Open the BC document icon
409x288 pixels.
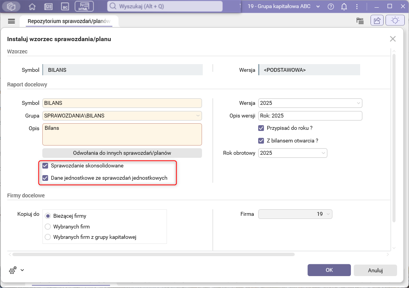click(x=65, y=7)
